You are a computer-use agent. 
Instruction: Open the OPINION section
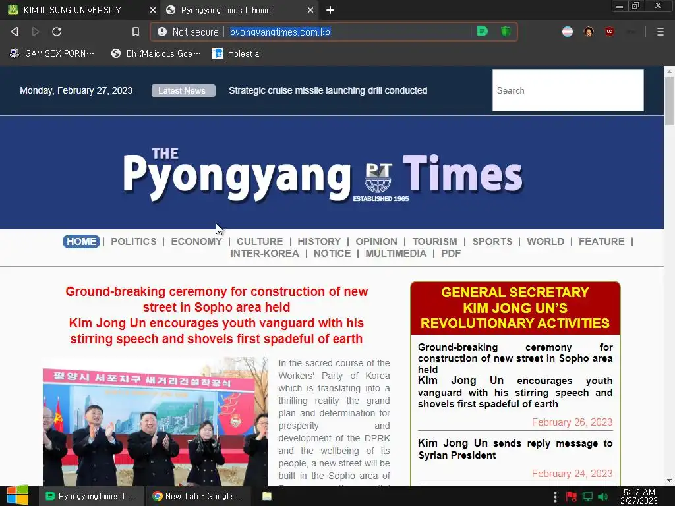(x=376, y=241)
